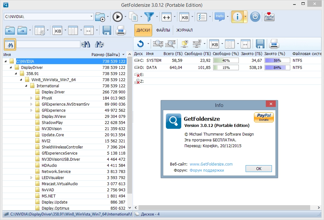The width and height of the screenshot is (324, 220).
Task: Click the 40% free space bar for C:
Action: point(226,61)
